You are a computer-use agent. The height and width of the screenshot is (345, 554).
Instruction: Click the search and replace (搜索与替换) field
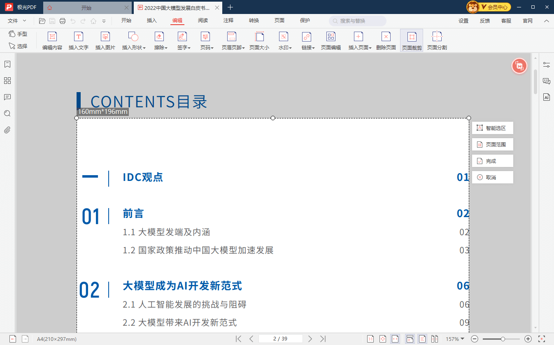(358, 21)
